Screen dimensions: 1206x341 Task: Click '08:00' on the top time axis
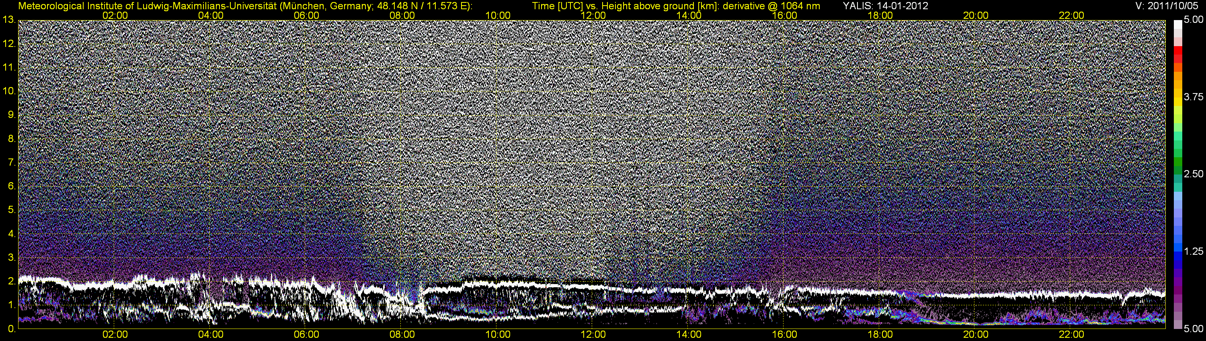point(402,15)
